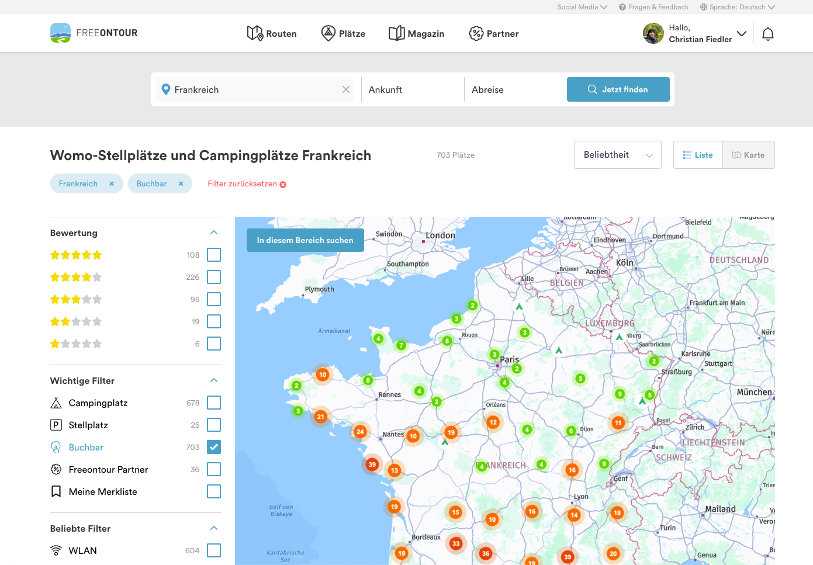
Task: Open map cluster 24 near Nantes
Action: (x=360, y=432)
